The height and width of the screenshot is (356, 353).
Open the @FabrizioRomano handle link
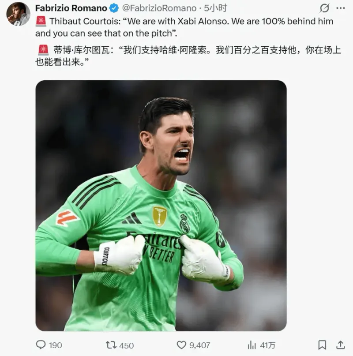159,8
